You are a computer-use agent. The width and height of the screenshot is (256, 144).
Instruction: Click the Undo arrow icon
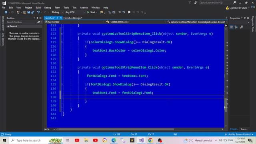[38, 12]
